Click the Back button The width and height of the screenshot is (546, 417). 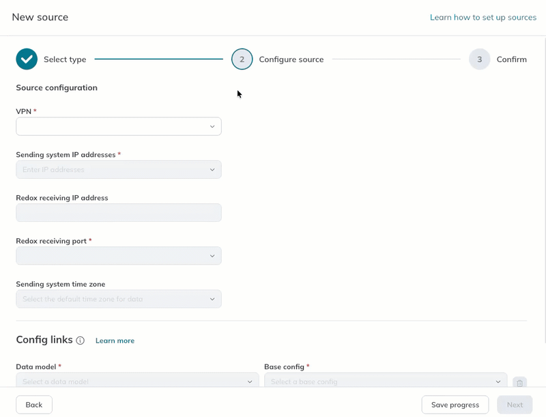click(34, 405)
